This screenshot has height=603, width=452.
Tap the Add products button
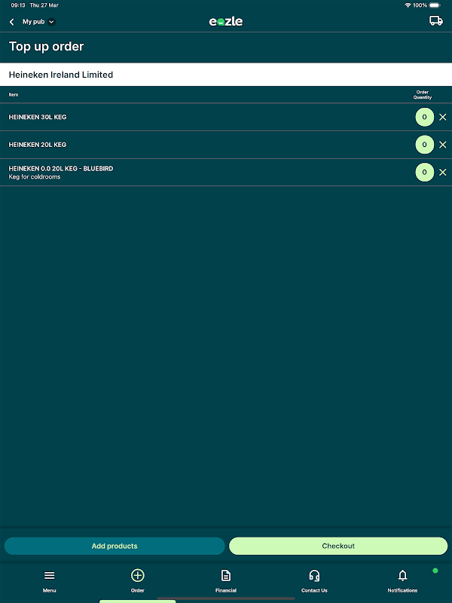pos(115,546)
